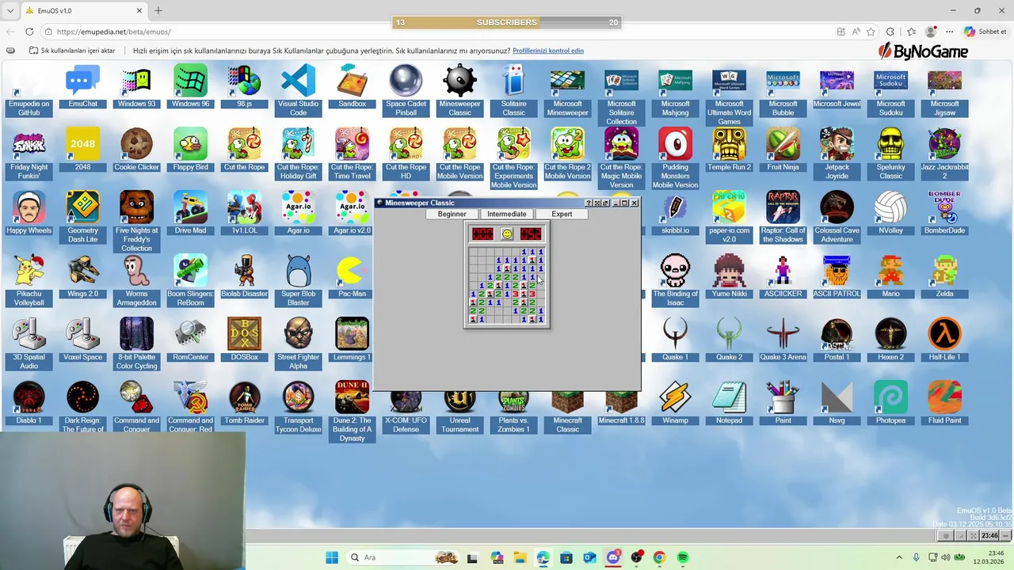Open Windows Start menu
This screenshot has height=570, width=1014.
pyautogui.click(x=332, y=557)
